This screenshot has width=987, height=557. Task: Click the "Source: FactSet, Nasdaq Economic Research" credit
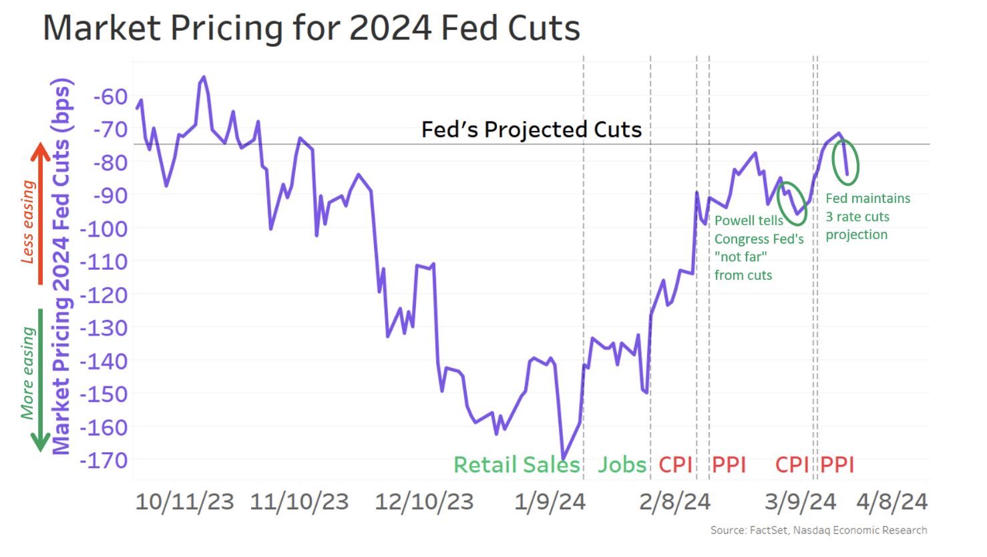(818, 530)
